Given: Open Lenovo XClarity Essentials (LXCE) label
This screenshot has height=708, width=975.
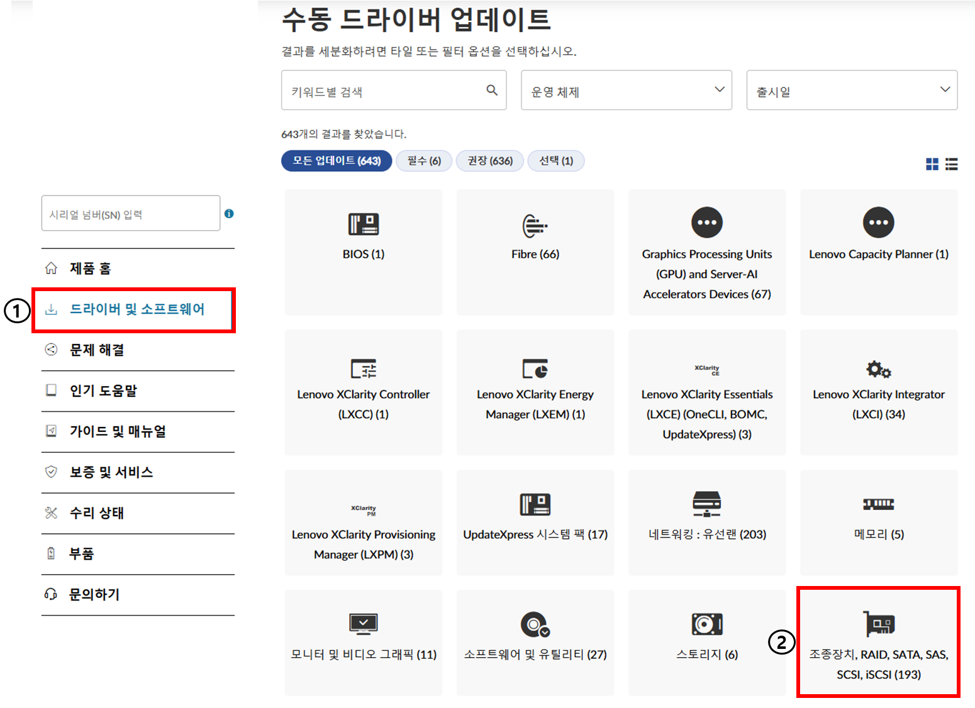Looking at the screenshot, I should tap(707, 414).
